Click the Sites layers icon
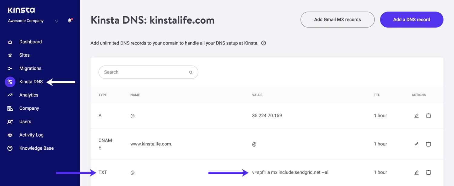The width and height of the screenshot is (454, 186). (10, 55)
